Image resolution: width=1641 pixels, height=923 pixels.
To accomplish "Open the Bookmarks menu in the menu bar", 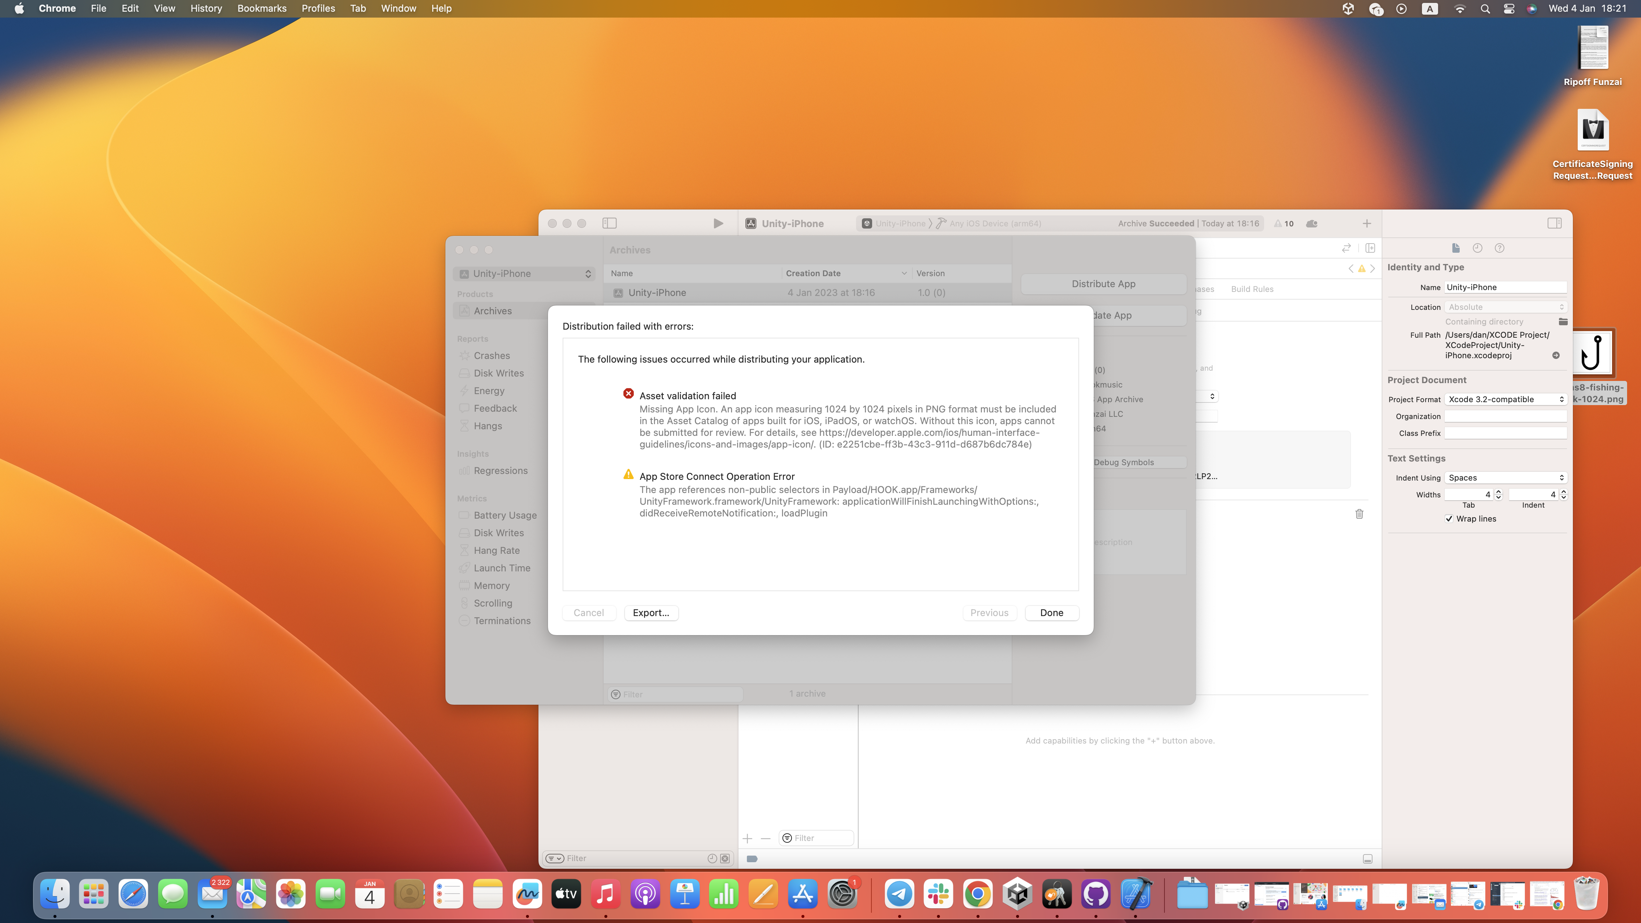I will point(261,8).
